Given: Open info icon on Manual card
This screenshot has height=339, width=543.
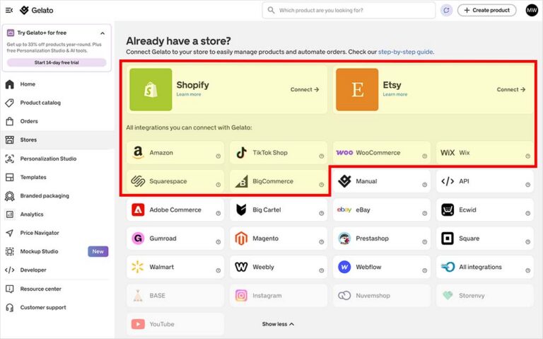Looking at the screenshot, I should coord(424,185).
